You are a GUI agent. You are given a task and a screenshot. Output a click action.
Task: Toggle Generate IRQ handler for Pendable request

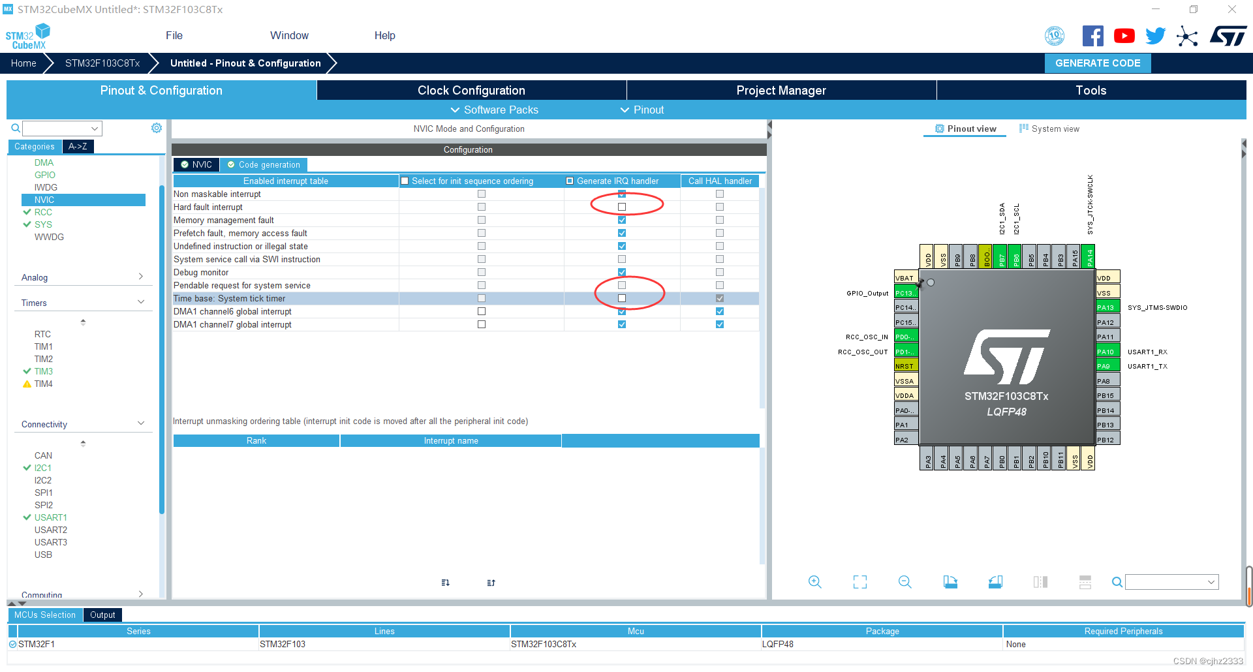622,285
